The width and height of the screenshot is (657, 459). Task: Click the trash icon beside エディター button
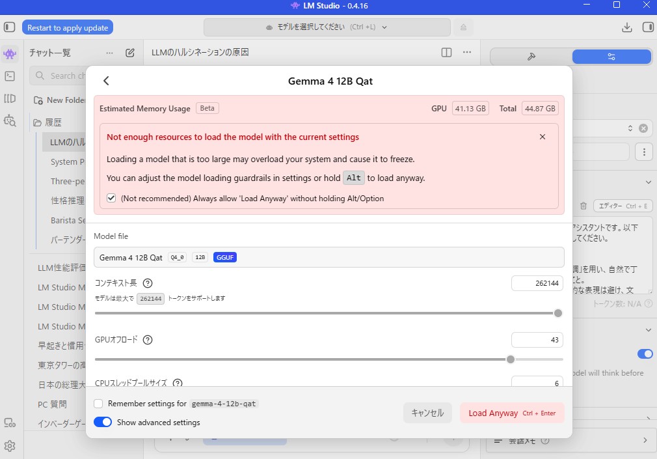583,206
